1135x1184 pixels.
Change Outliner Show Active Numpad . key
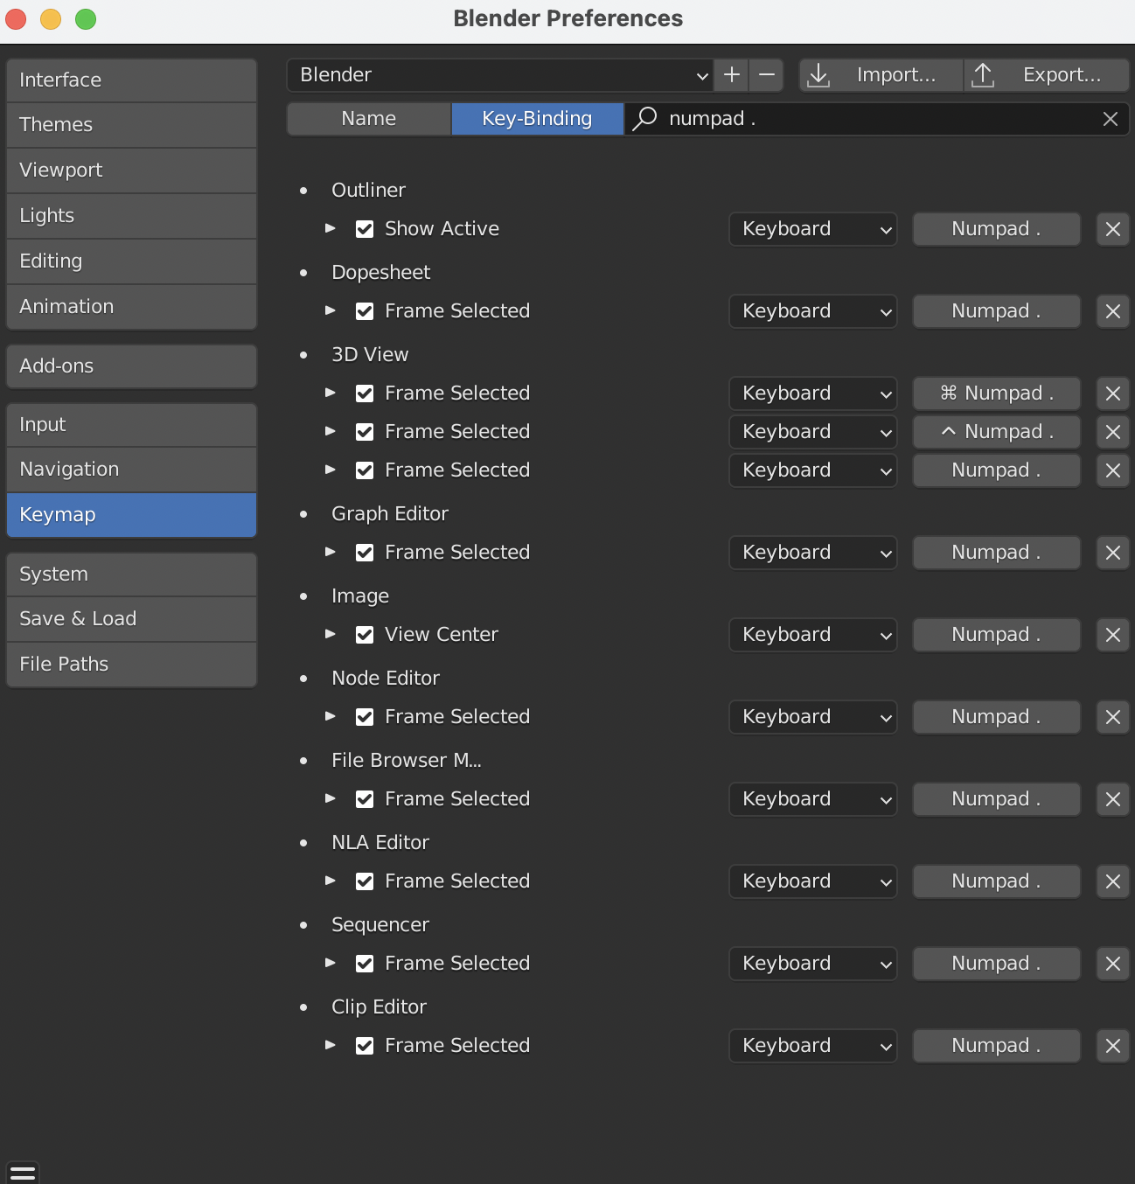point(997,229)
